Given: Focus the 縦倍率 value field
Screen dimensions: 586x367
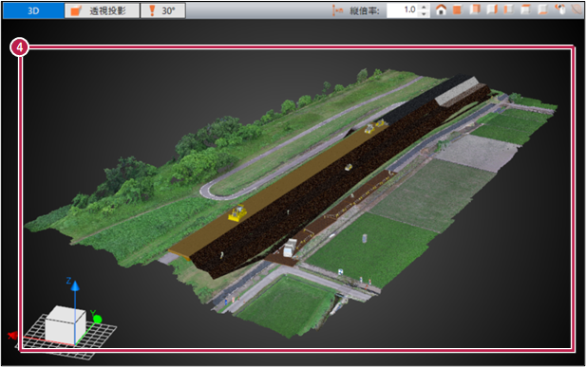Looking at the screenshot, I should coord(403,10).
